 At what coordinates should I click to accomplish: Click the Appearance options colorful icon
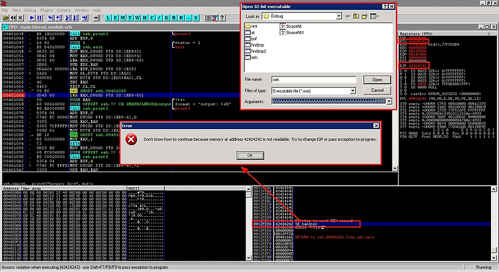(x=215, y=18)
